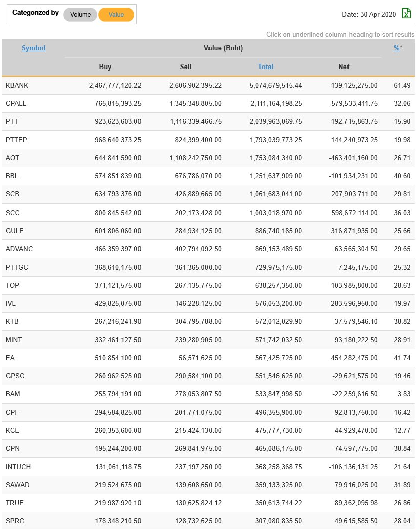Click the PTTEP symbol cell

pyautogui.click(x=16, y=140)
